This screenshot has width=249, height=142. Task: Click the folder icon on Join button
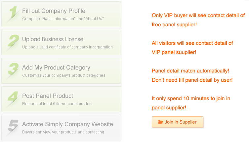point(160,122)
